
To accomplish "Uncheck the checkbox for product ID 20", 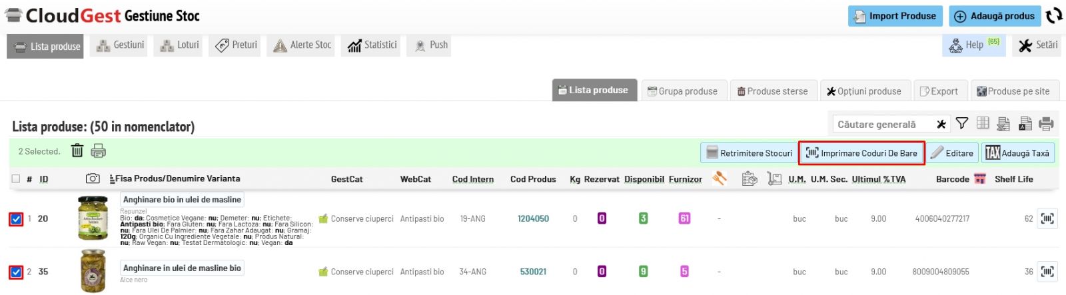I will click(x=16, y=218).
